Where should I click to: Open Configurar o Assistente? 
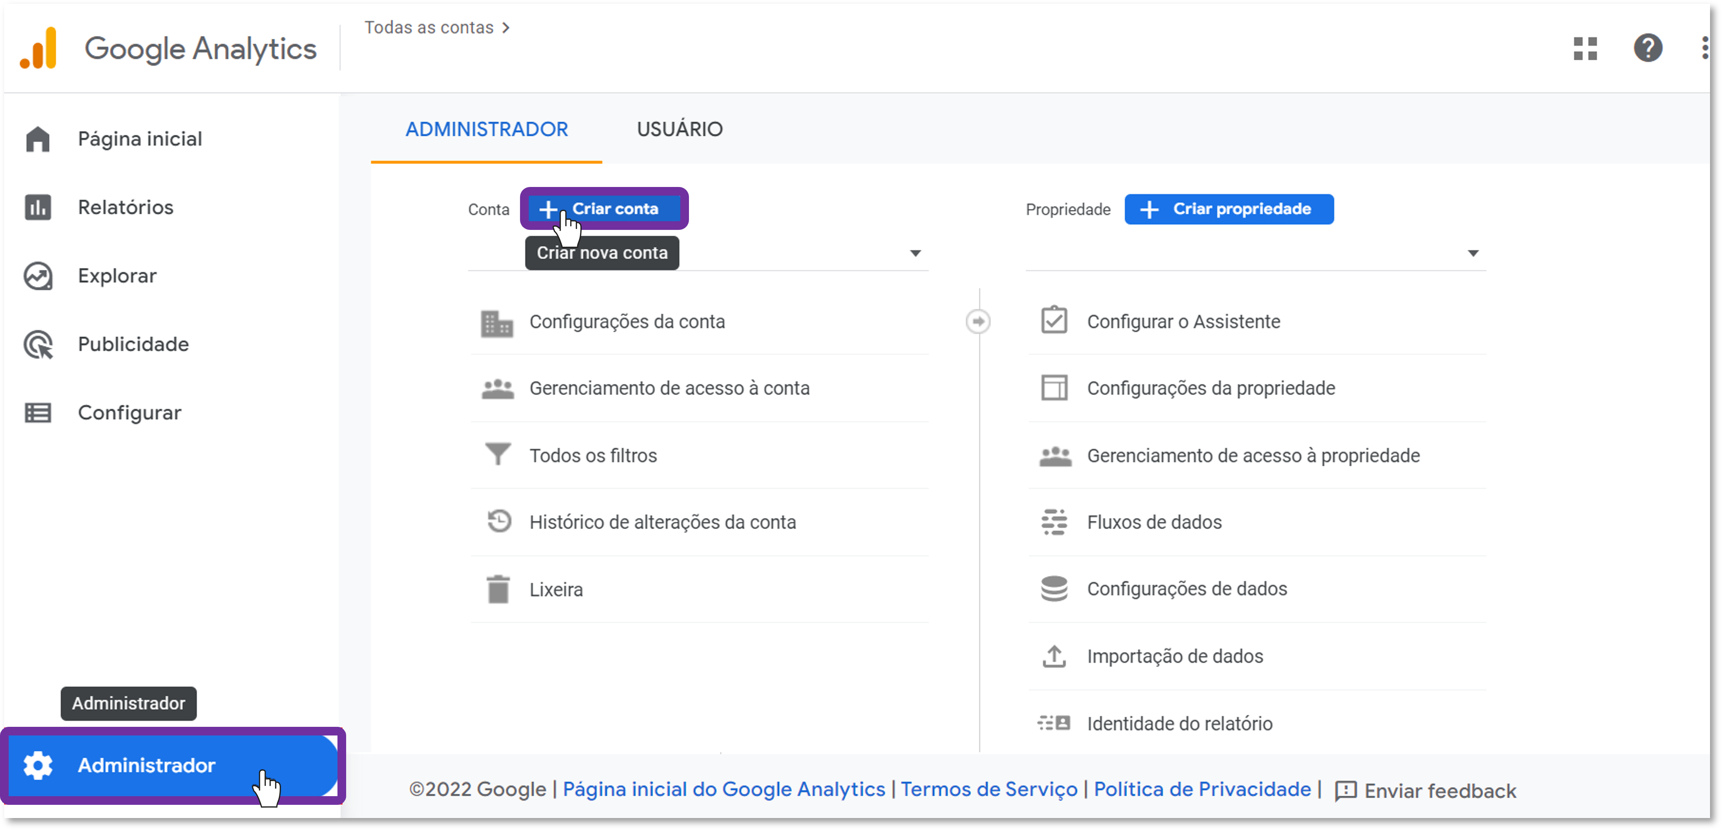1257,322
